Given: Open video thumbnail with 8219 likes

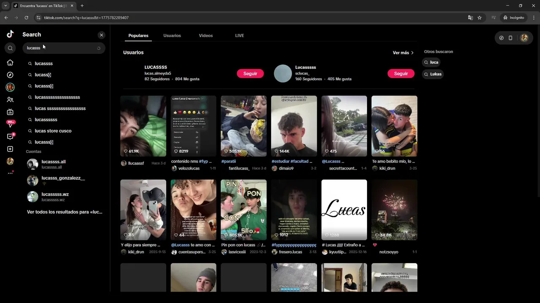Looking at the screenshot, I should pyautogui.click(x=193, y=126).
